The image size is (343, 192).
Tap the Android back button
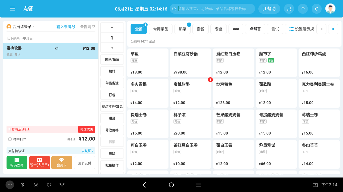tap(144, 185)
